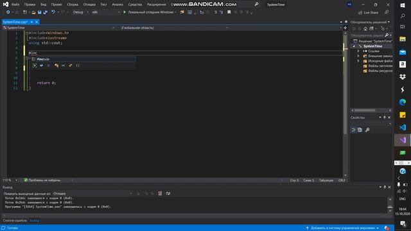This screenshot has width=411, height=231.
Task: Select the #include autocomplete suggestion
Action: (83, 59)
